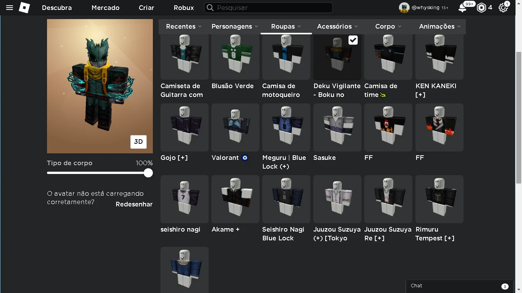Click the whysking profile avatar icon
Screen dimensions: 522x293
click(x=404, y=8)
